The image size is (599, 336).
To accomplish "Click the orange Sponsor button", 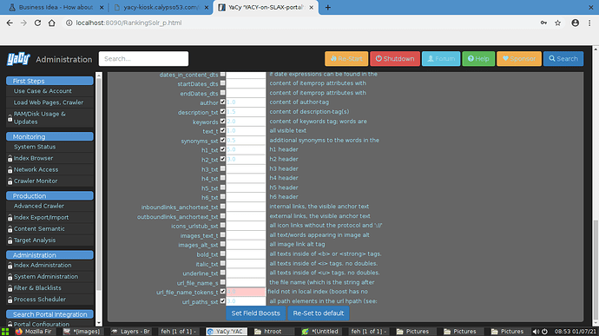I will (519, 58).
